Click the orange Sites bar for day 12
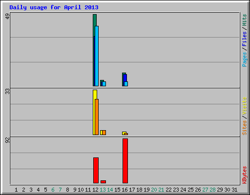 click(x=97, y=117)
